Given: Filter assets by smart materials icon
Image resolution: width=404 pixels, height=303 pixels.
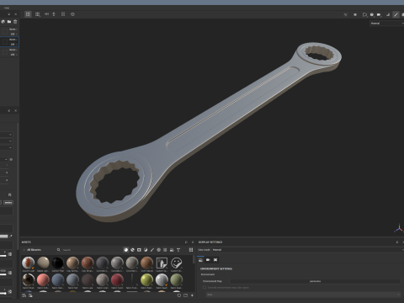Looking at the screenshot, I should pyautogui.click(x=132, y=250).
